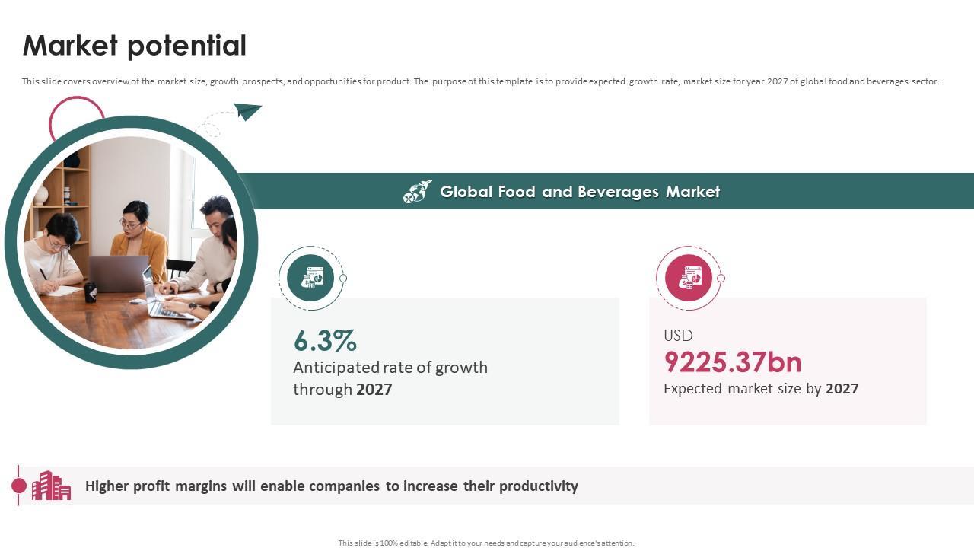Select the Global Food and Beverages Market heading
The height and width of the screenshot is (548, 974).
point(580,192)
